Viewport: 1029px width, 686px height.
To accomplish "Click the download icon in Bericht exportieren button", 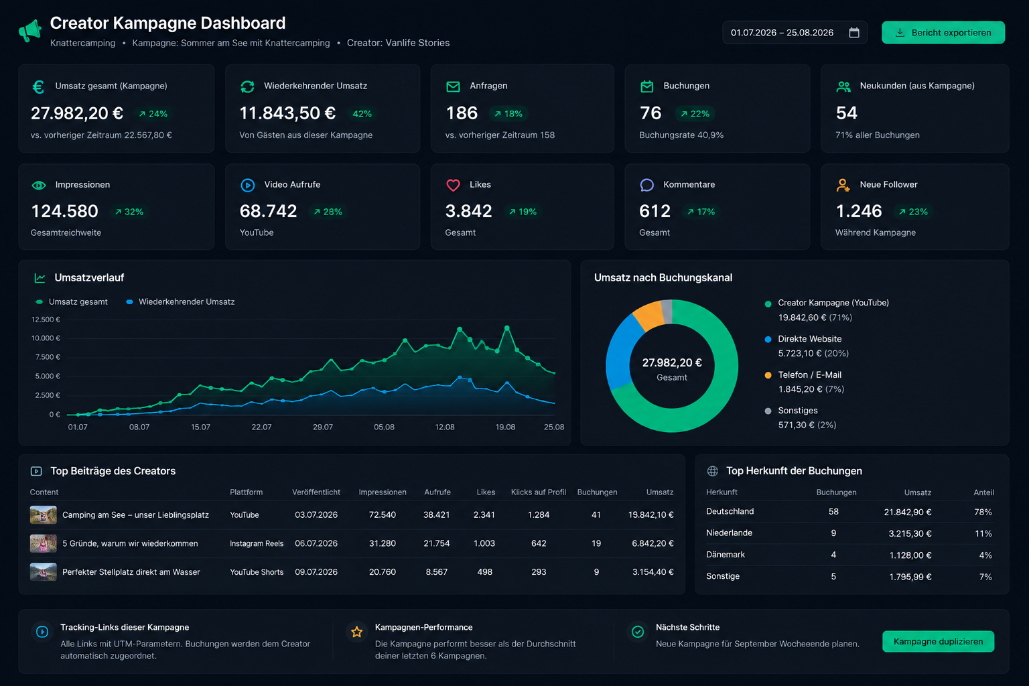I will pyautogui.click(x=900, y=33).
